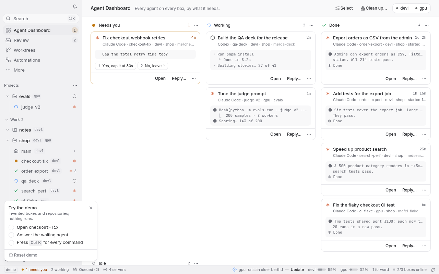Open the Projects section options menu
Image resolution: width=439 pixels, height=274 pixels.
click(75, 85)
